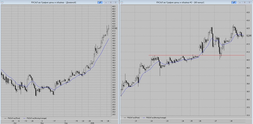Click the Nov label on the daily time axis
This screenshot has width=253, height=124.
[x=42, y=123]
